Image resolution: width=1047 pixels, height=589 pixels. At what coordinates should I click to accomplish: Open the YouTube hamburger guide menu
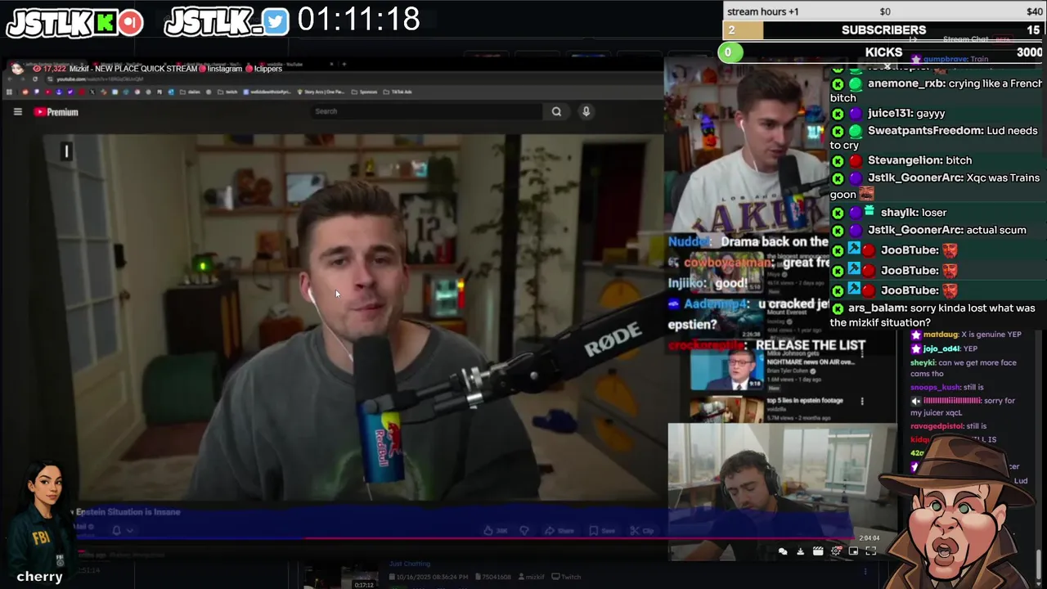pos(17,112)
